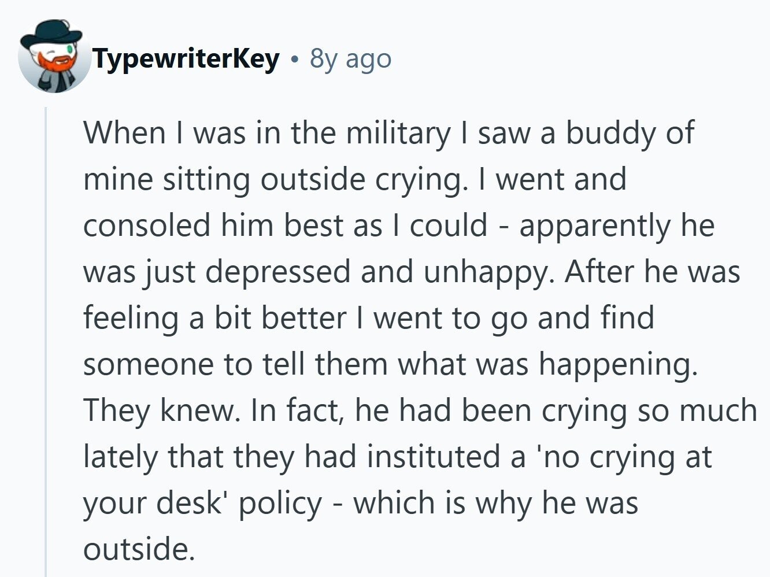Click the word "consoled" in the comment
Screen dimensions: 770x577
(146, 225)
